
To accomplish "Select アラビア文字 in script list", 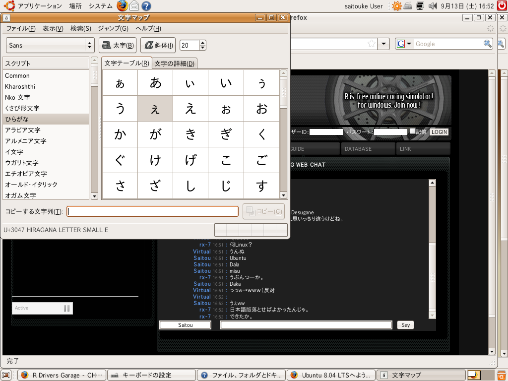I will [23, 130].
